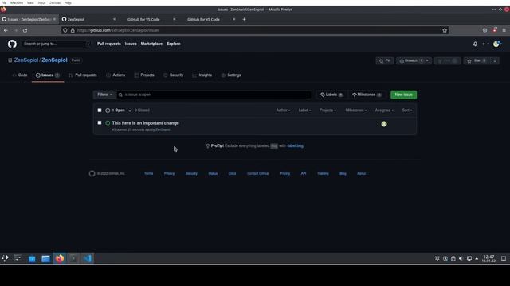Open Visual Studio Code from the taskbar

(87, 258)
